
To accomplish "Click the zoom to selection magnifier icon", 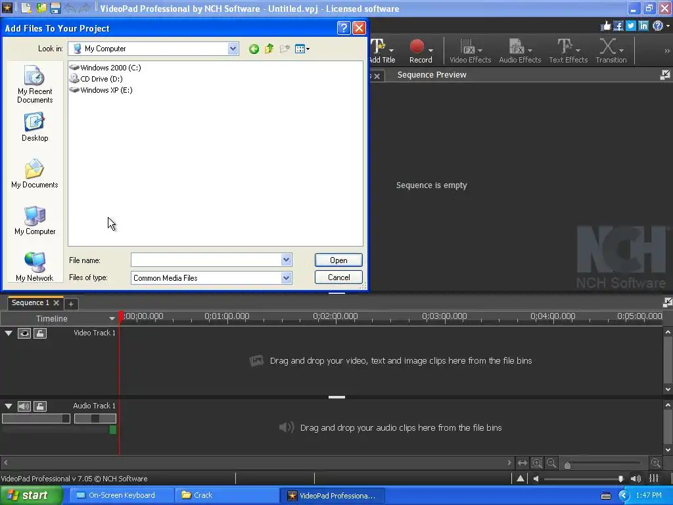I will pos(536,463).
